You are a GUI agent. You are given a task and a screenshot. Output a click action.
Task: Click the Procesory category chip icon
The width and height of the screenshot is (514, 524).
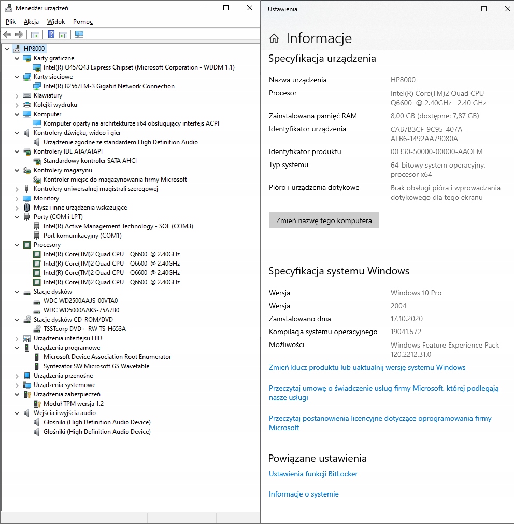[27, 245]
